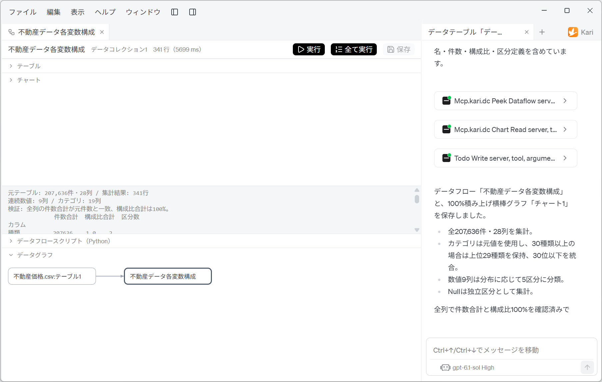Image resolution: width=602 pixels, height=382 pixels.
Task: Maximize the application window
Action: (x=567, y=11)
